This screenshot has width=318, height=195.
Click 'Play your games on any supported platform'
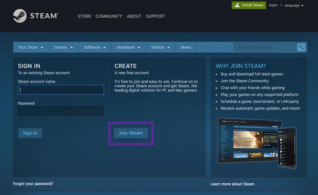[x=260, y=95]
